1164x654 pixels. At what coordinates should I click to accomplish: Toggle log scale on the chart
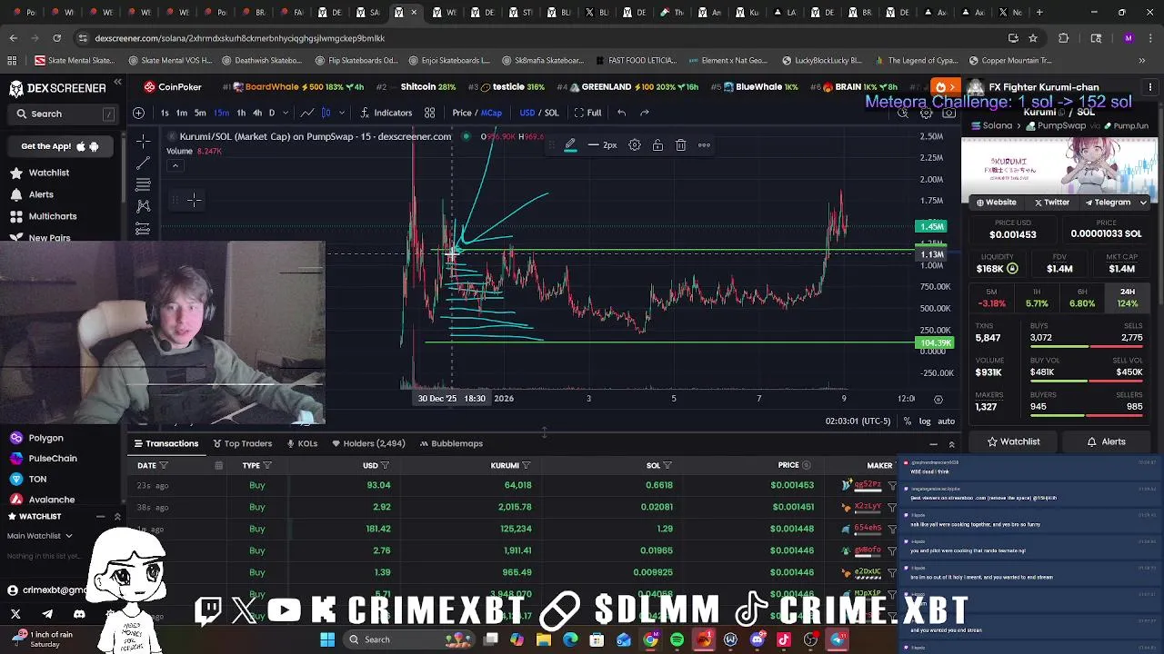click(925, 421)
